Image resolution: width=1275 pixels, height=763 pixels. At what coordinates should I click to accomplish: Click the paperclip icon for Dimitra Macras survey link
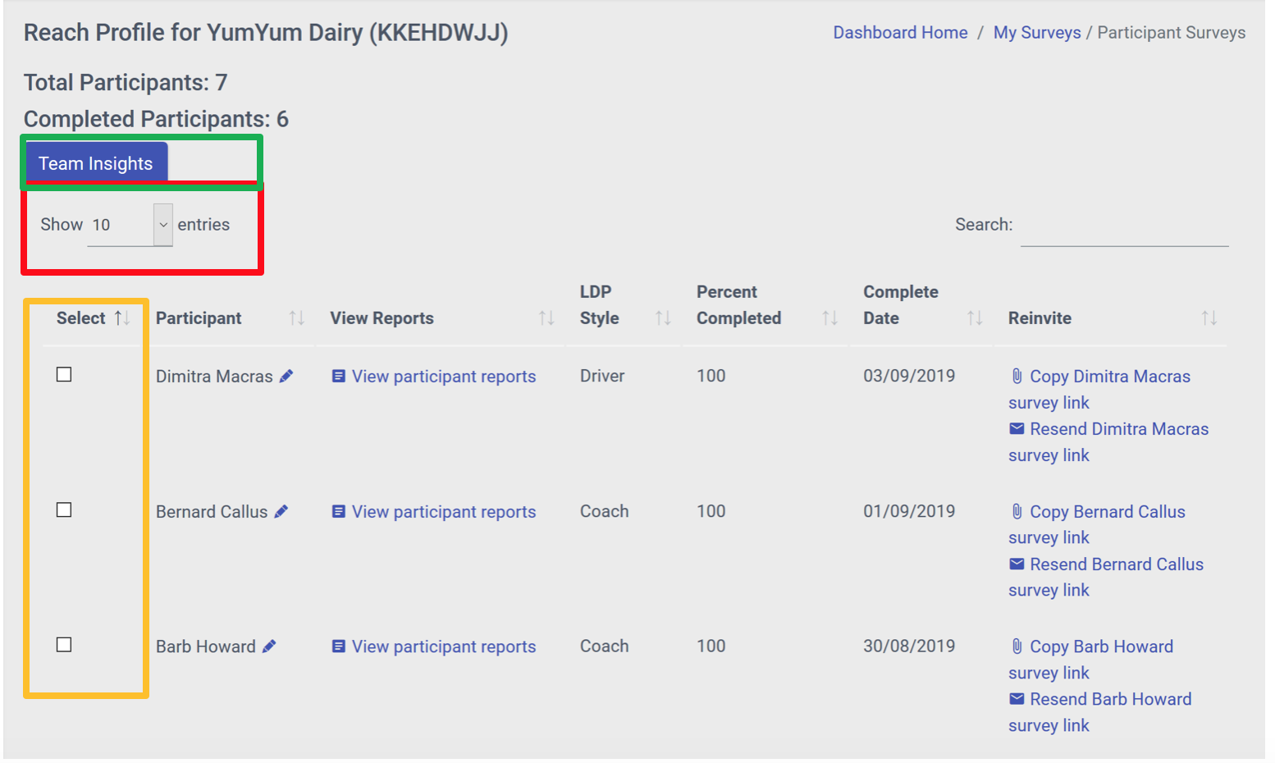1015,375
